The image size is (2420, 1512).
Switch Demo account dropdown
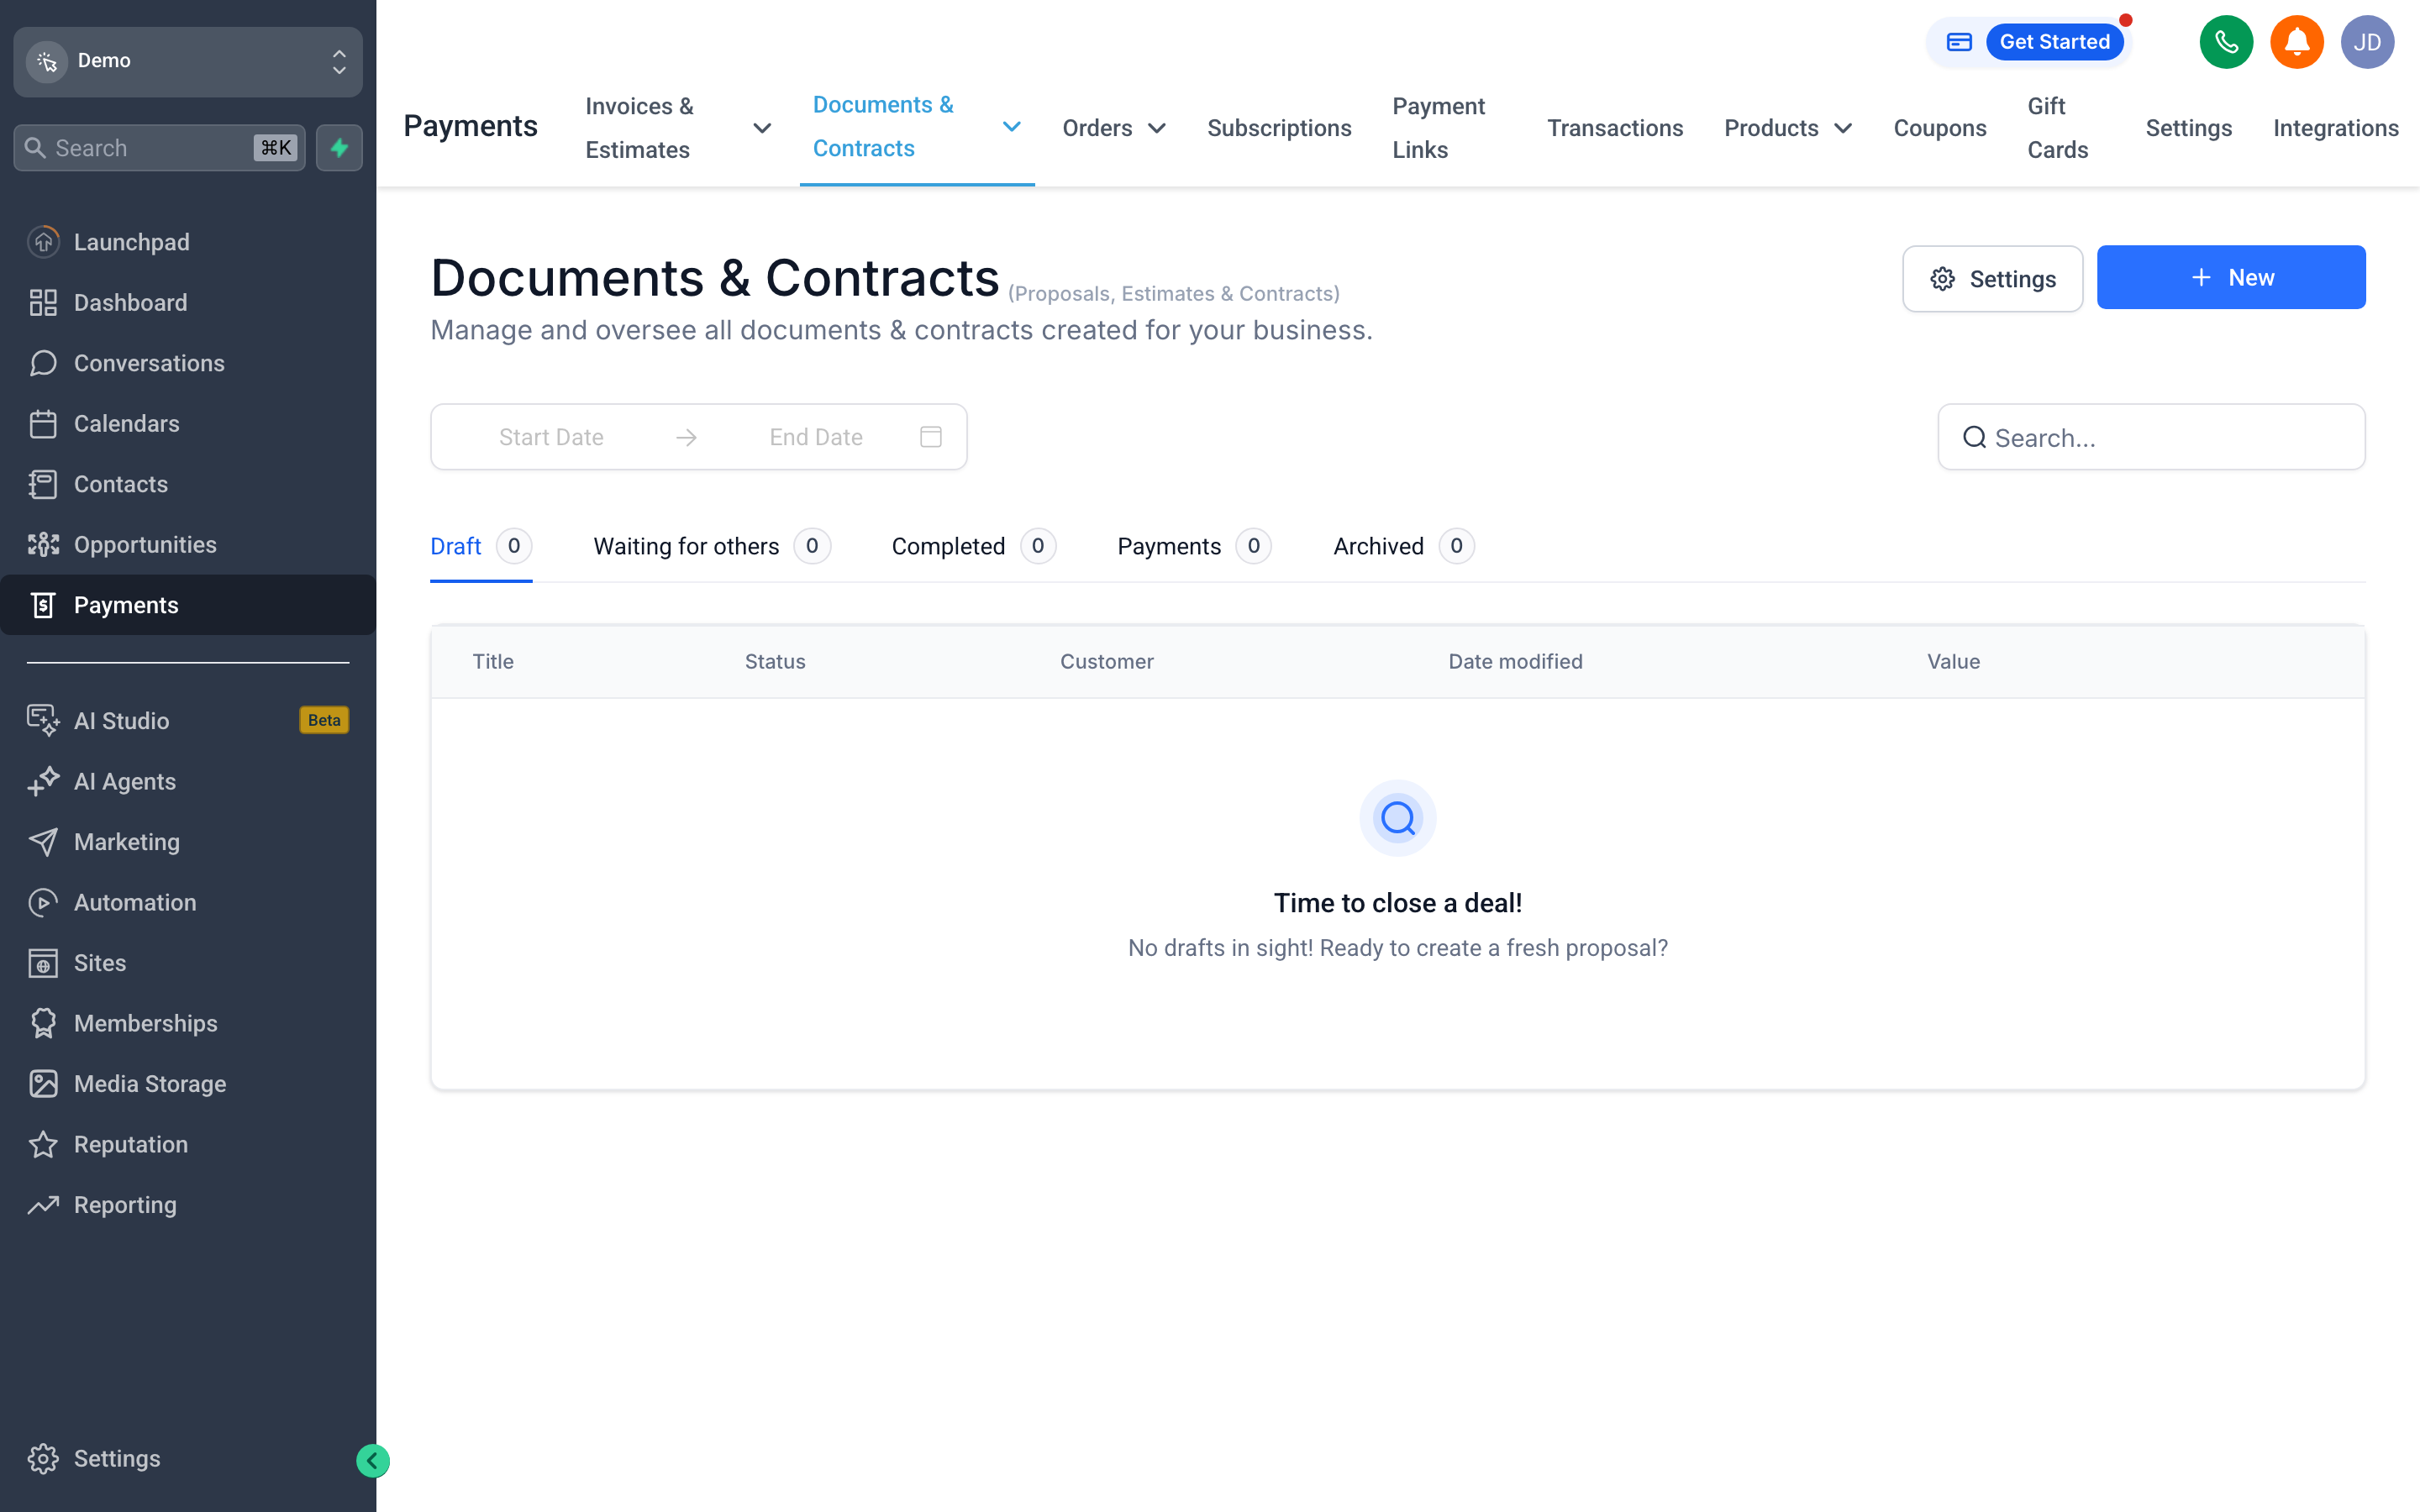(188, 61)
